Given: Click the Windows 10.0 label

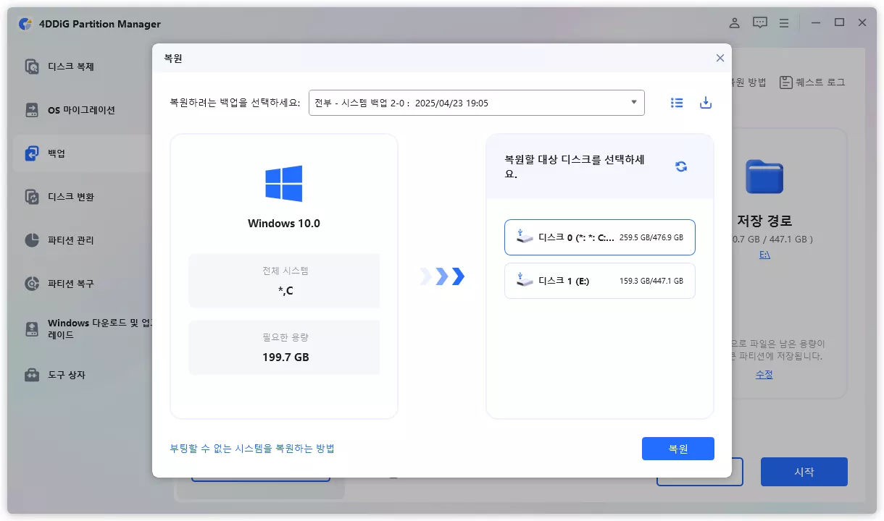Looking at the screenshot, I should point(284,224).
